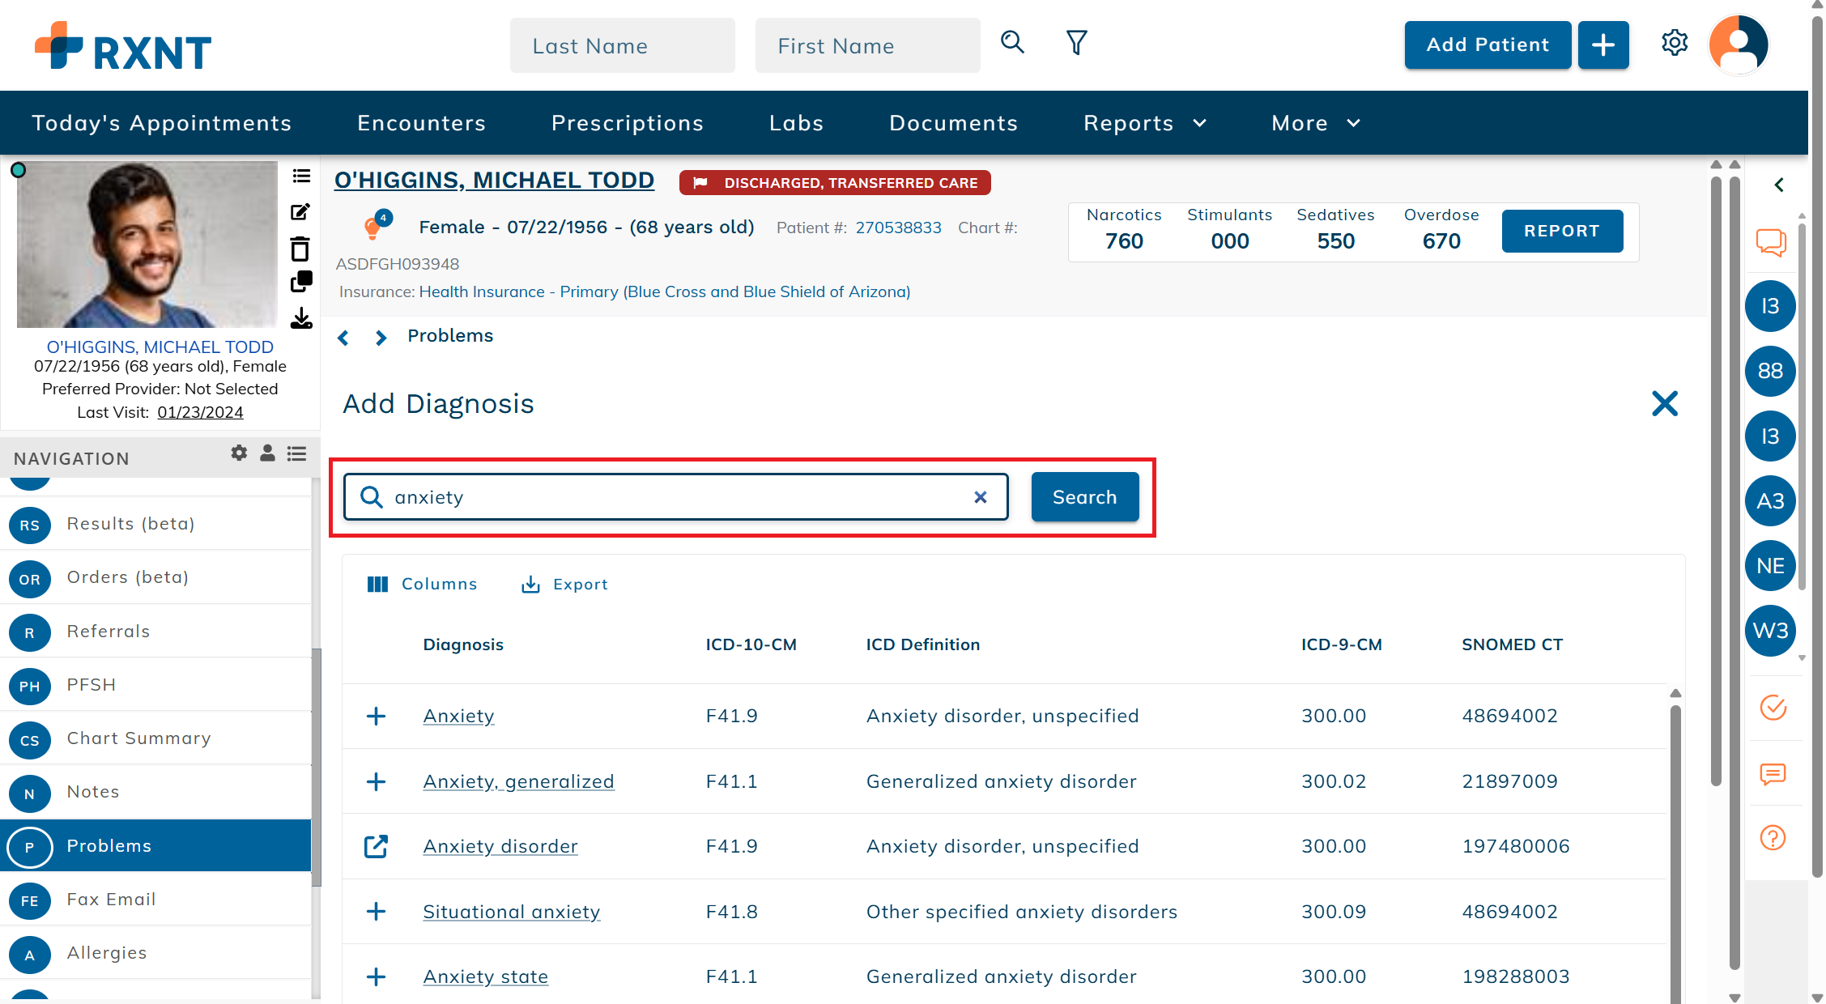Screen dimensions: 1826x1004
Task: Click the REPORT button
Action: click(1562, 231)
